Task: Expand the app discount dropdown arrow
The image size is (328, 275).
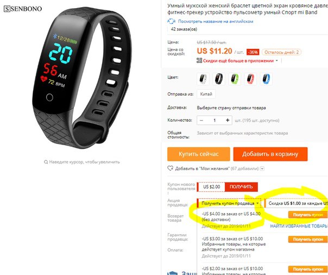Action: 277,61
